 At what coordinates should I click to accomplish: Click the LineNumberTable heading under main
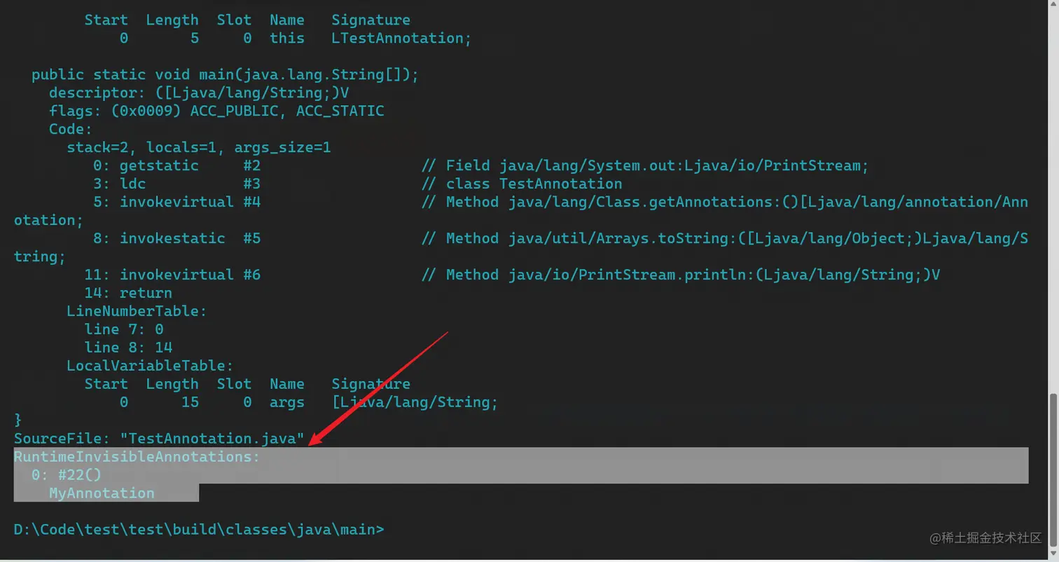pos(137,311)
